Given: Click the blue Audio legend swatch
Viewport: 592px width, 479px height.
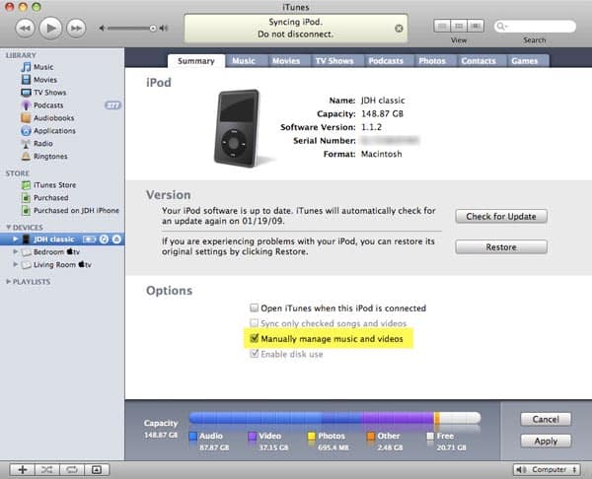Looking at the screenshot, I should pyautogui.click(x=193, y=436).
